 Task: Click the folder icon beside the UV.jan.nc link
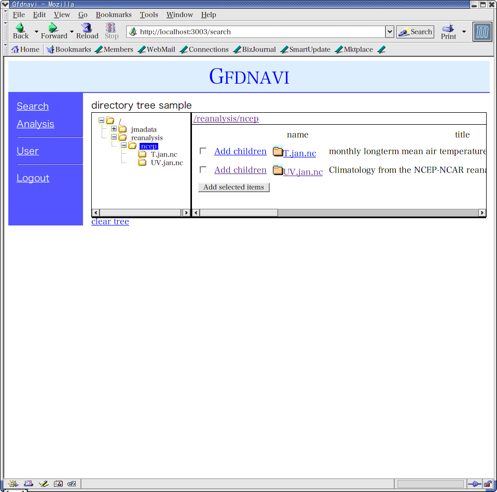tap(278, 170)
